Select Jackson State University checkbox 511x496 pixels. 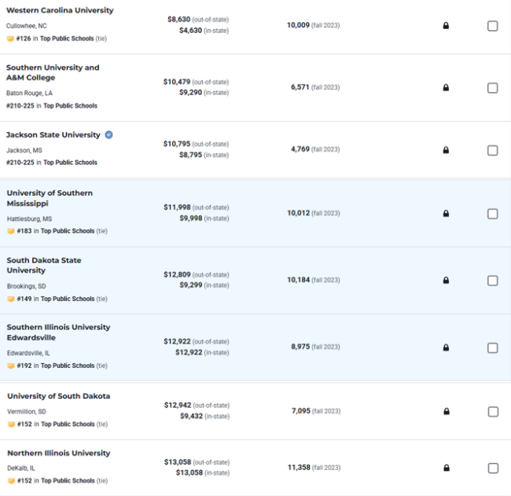[x=492, y=150]
